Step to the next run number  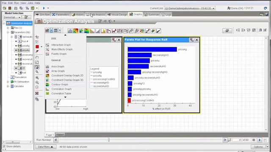(225, 140)
